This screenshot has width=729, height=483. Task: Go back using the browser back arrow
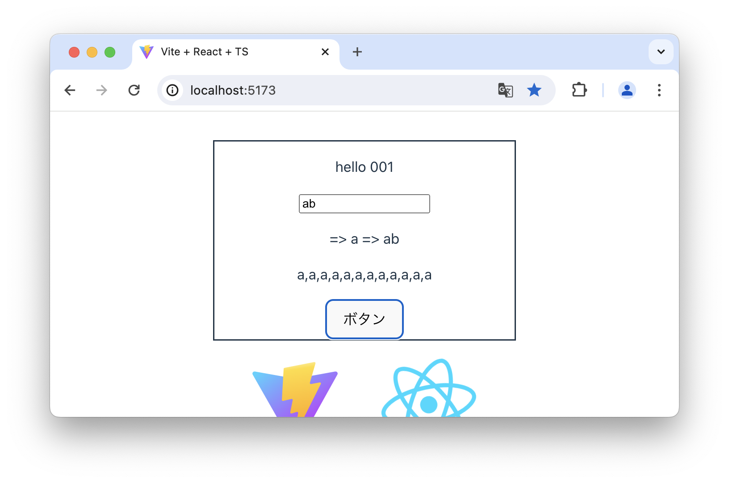coord(70,90)
